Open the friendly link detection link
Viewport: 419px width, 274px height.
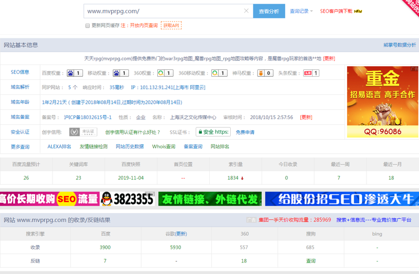(93, 146)
